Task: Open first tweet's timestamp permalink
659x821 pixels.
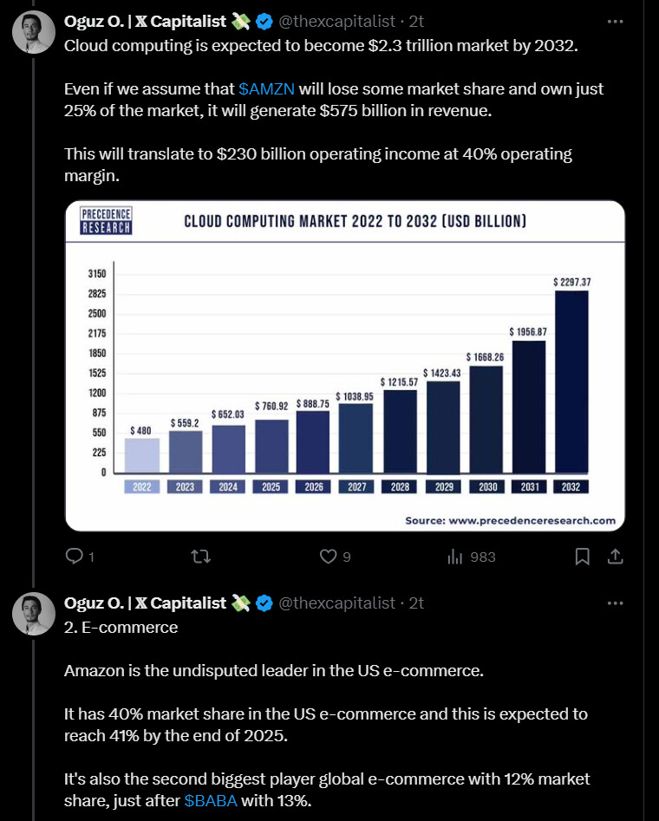Action: pyautogui.click(x=416, y=21)
